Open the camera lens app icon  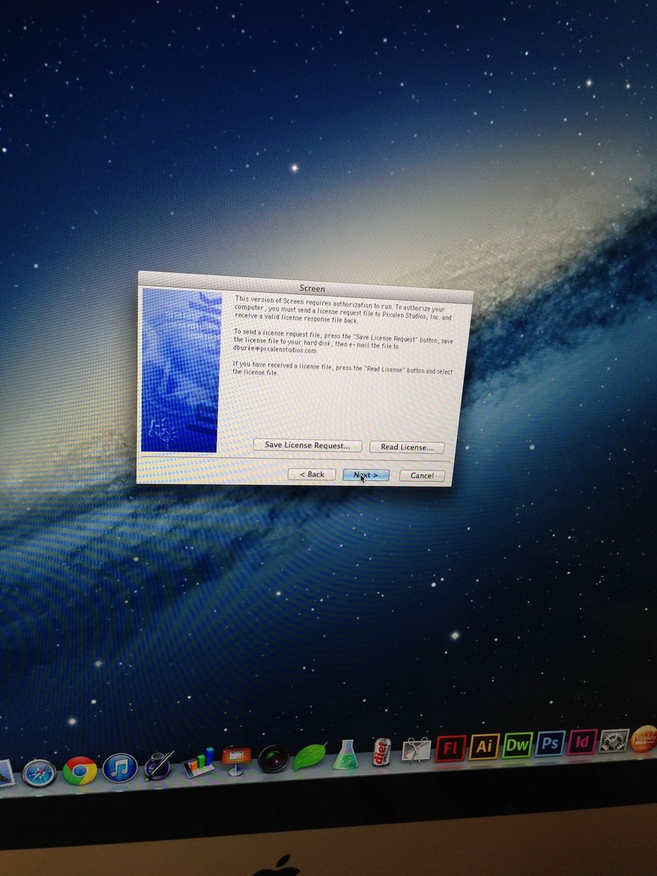pyautogui.click(x=273, y=759)
